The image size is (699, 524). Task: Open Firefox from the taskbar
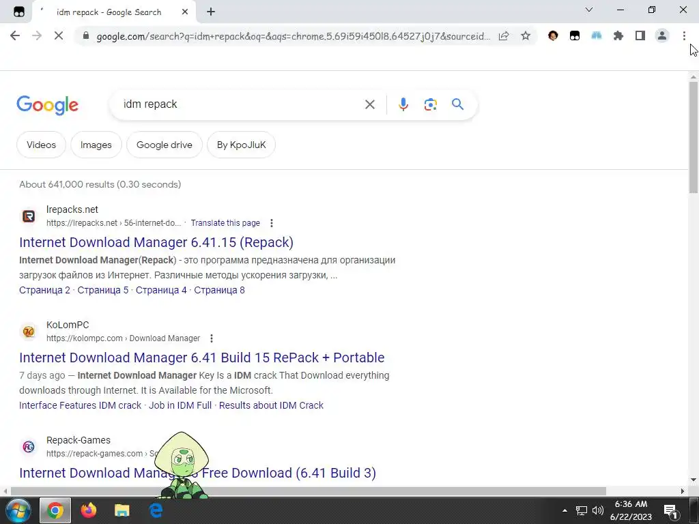point(88,510)
